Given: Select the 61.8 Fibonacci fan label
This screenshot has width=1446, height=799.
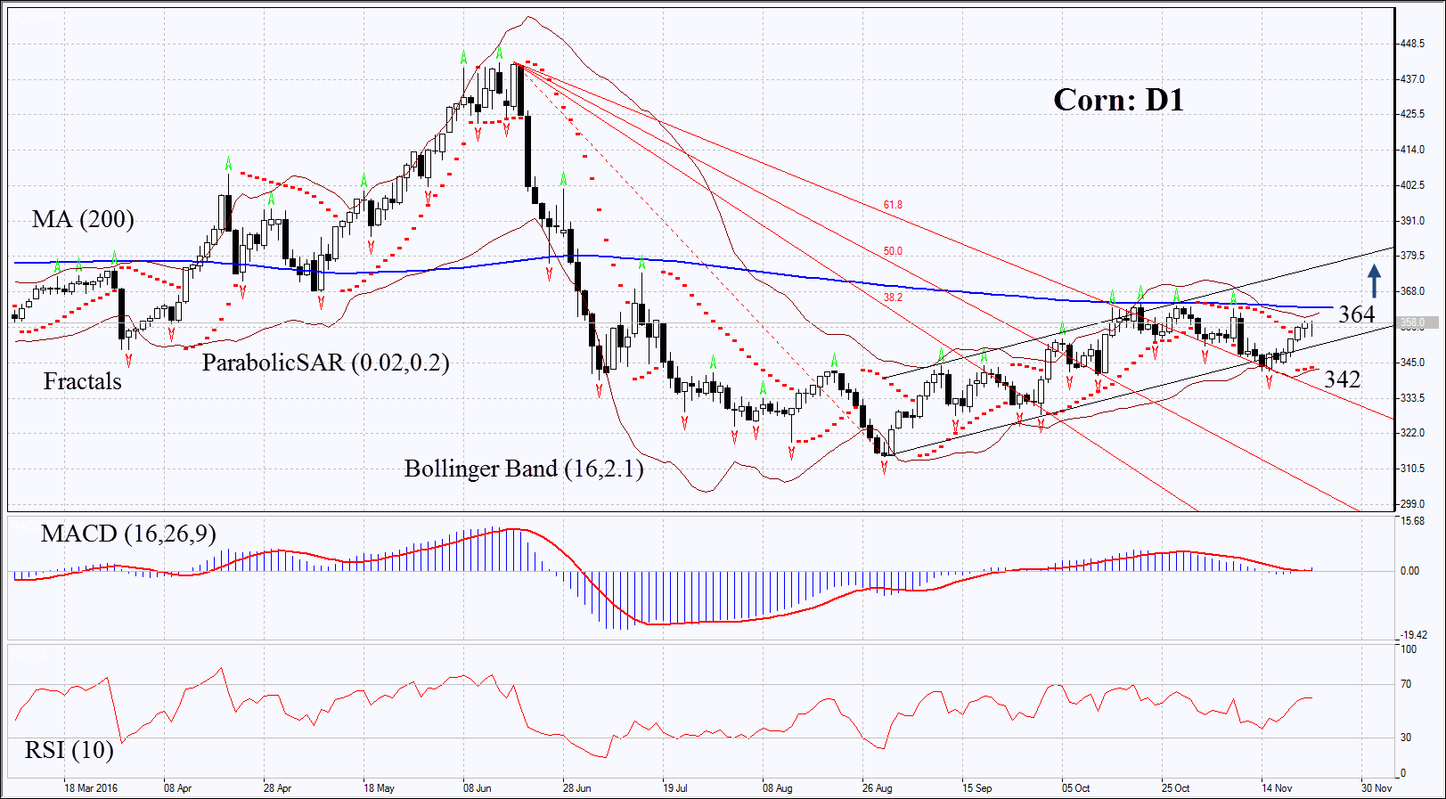Looking at the screenshot, I should (893, 205).
